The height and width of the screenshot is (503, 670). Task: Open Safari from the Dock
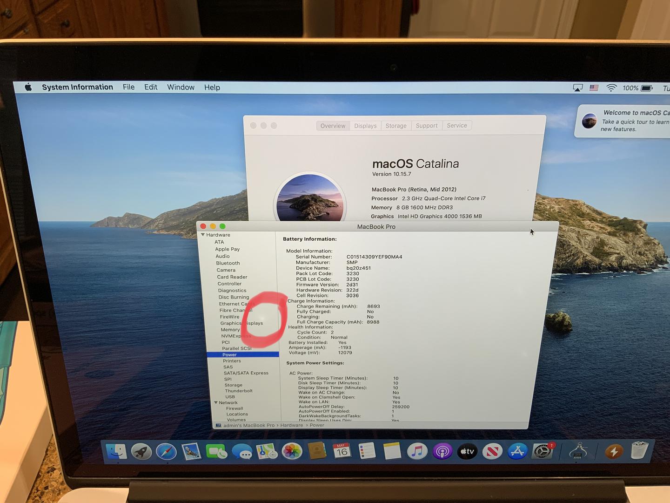coord(166,451)
